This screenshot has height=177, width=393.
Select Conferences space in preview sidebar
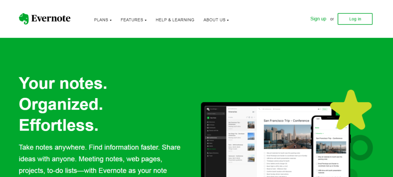coord(216,138)
